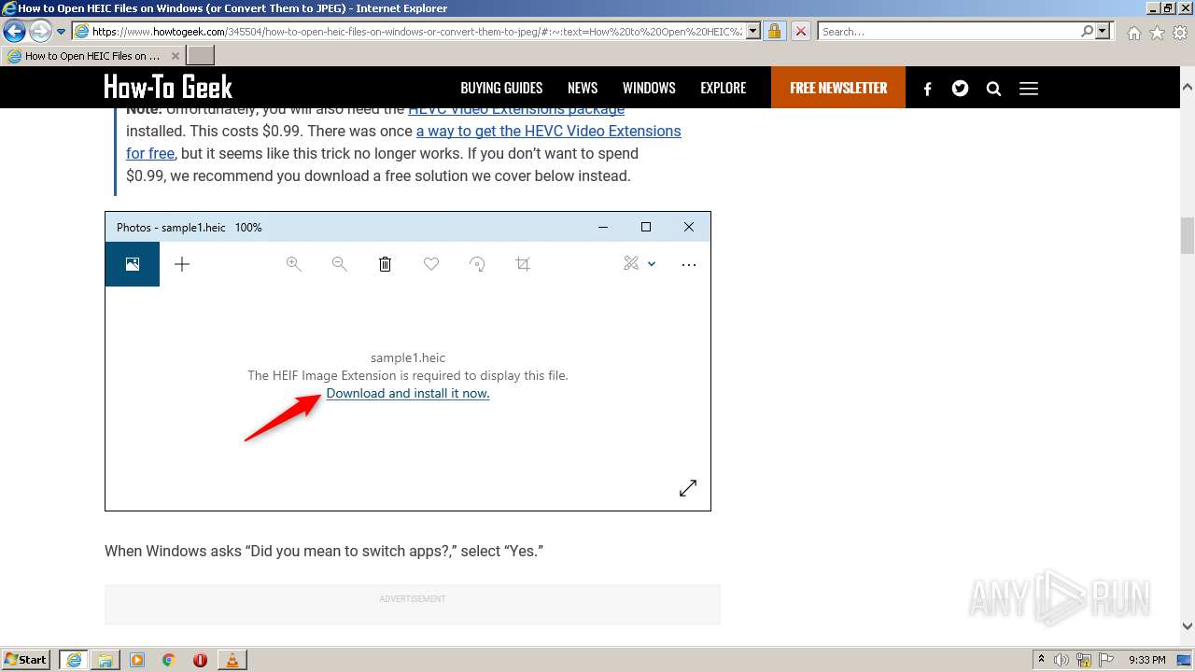Open the Buying Guides menu

(501, 88)
